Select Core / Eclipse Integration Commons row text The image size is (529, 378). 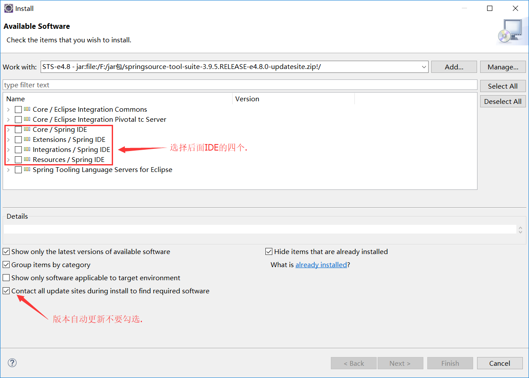point(90,110)
